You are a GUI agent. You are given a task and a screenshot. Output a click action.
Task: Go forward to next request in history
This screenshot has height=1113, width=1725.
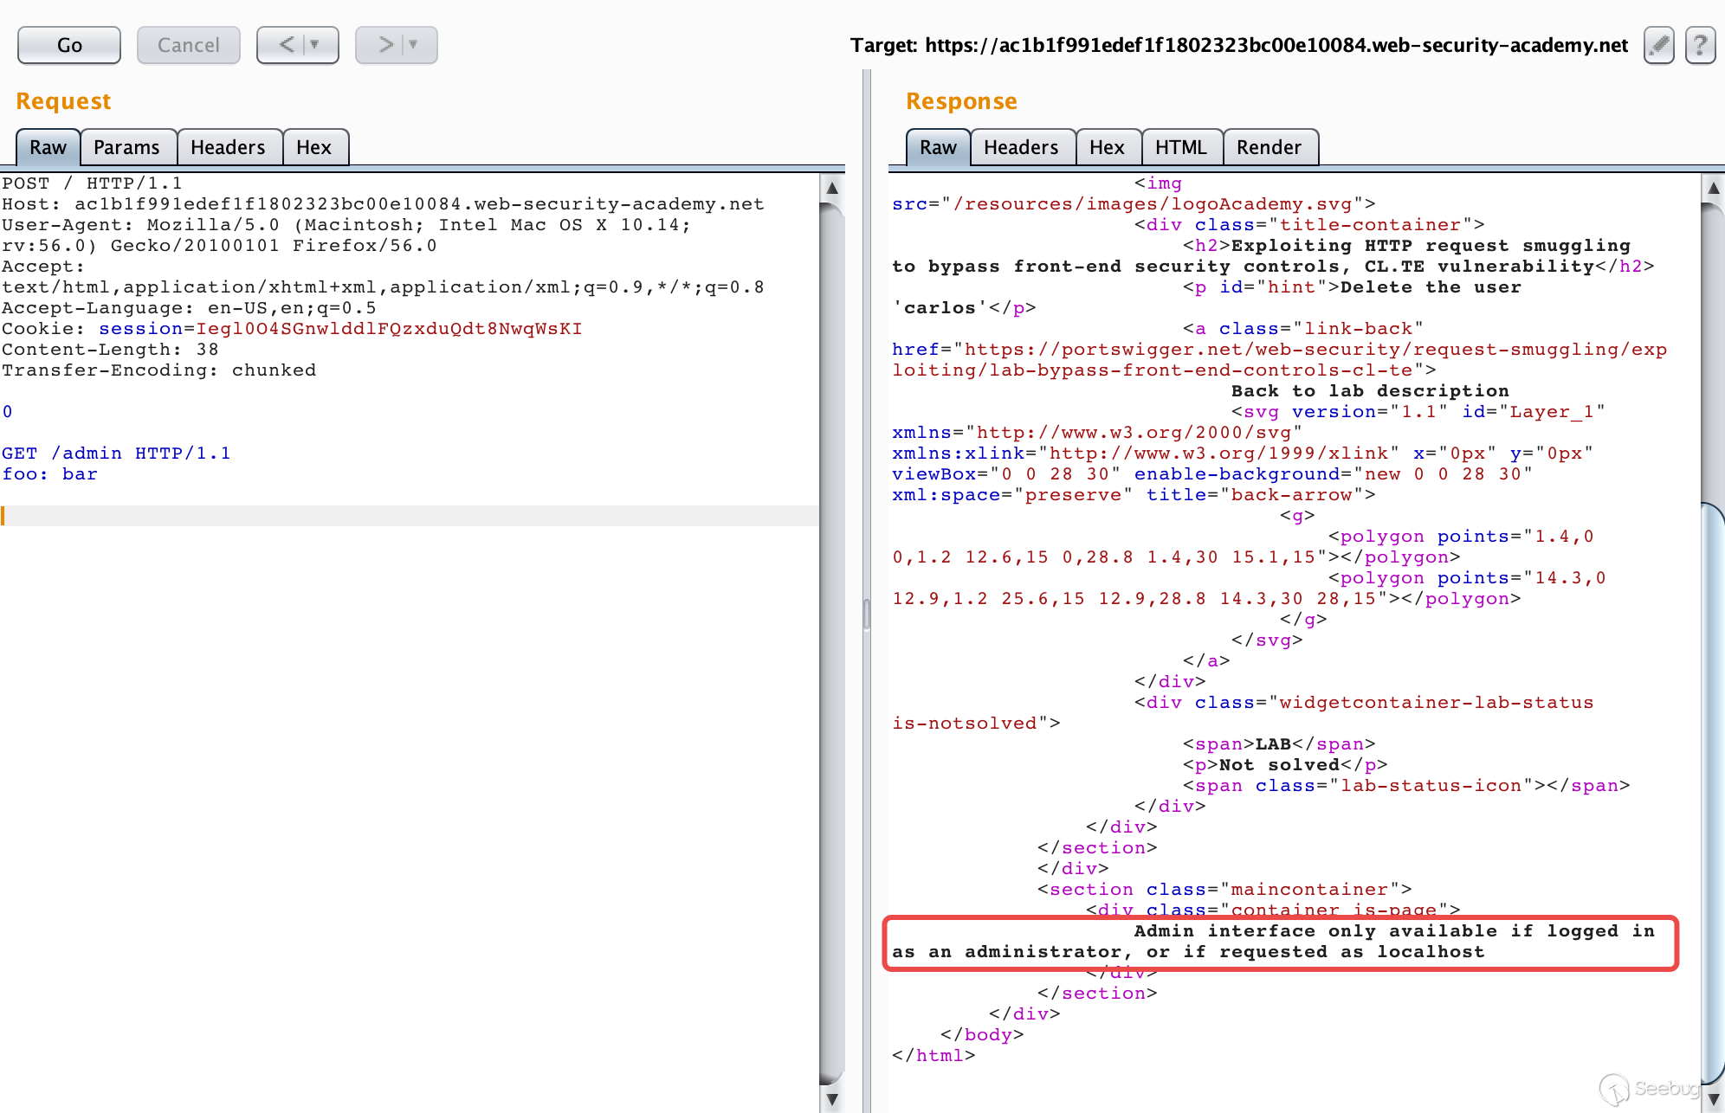point(385,45)
